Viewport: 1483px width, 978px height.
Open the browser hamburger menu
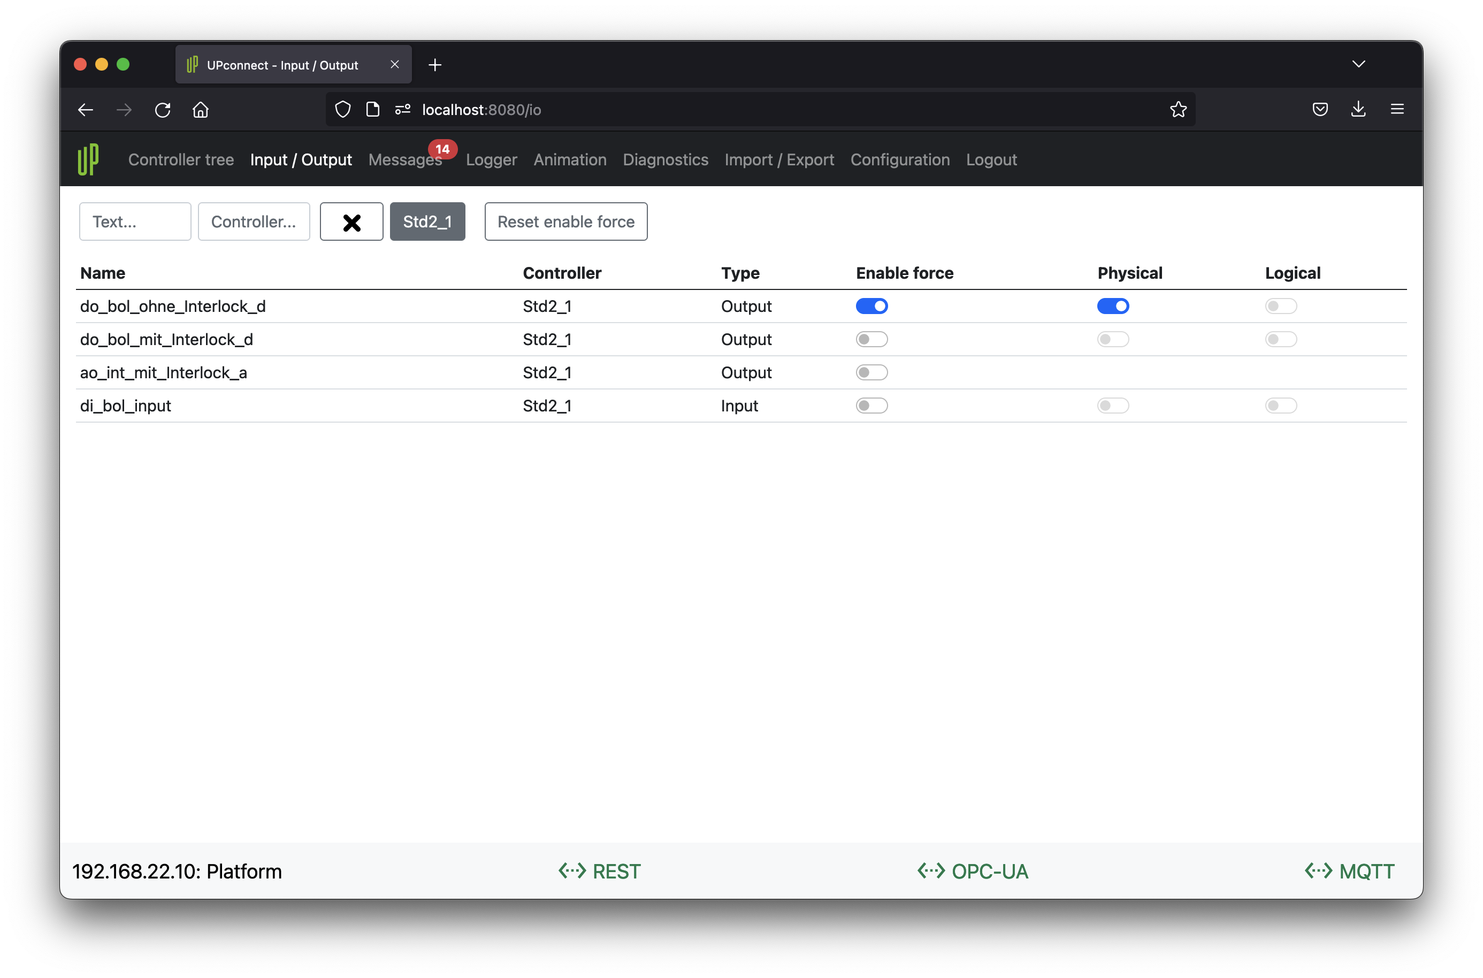1396,110
